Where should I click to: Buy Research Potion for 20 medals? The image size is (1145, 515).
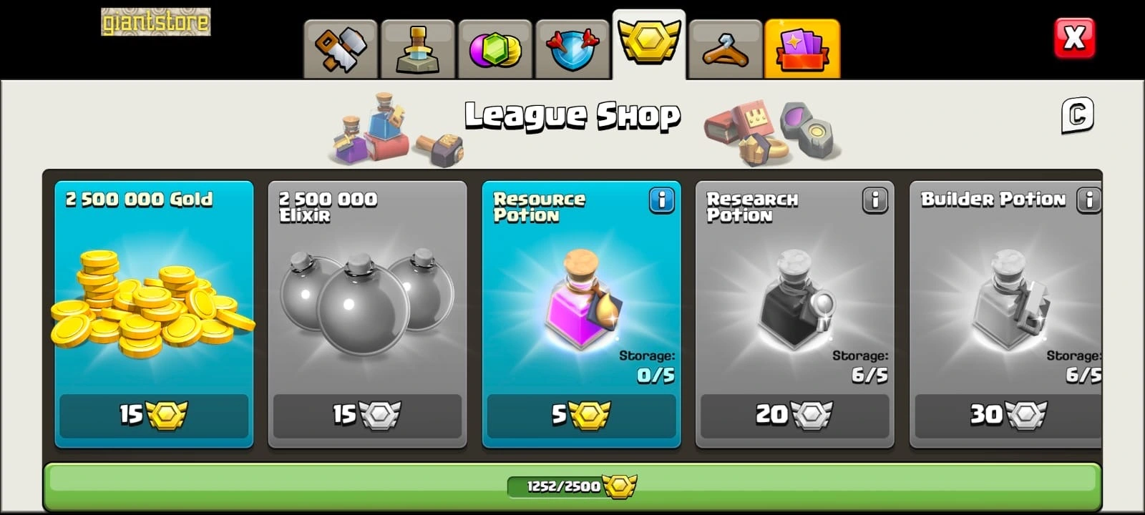point(794,415)
